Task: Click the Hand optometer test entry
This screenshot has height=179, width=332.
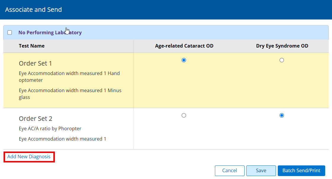Action: click(69, 77)
